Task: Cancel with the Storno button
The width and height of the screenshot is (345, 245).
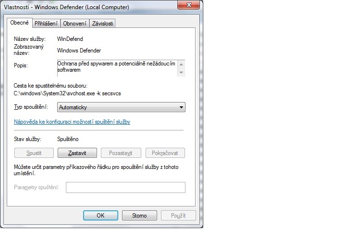Action: [x=139, y=216]
